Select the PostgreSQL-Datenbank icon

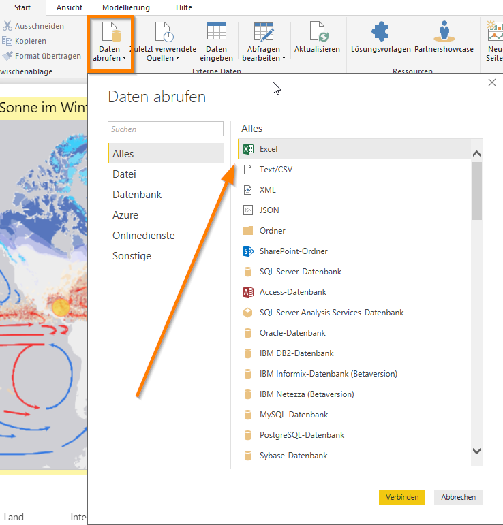point(247,435)
